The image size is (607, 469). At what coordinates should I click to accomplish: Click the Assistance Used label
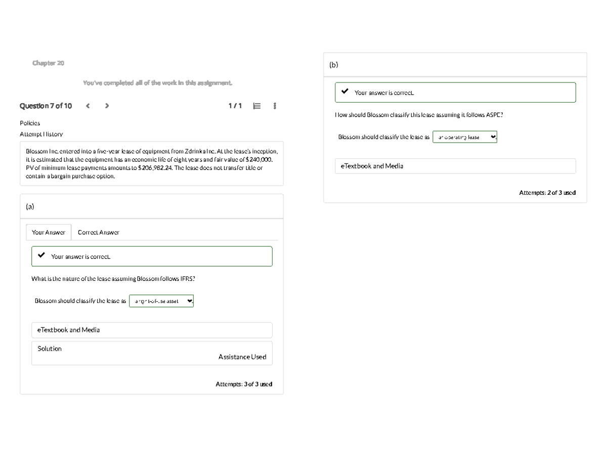pyautogui.click(x=242, y=357)
